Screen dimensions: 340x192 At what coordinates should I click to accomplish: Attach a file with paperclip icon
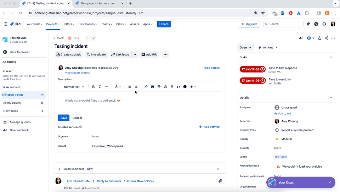point(220,181)
